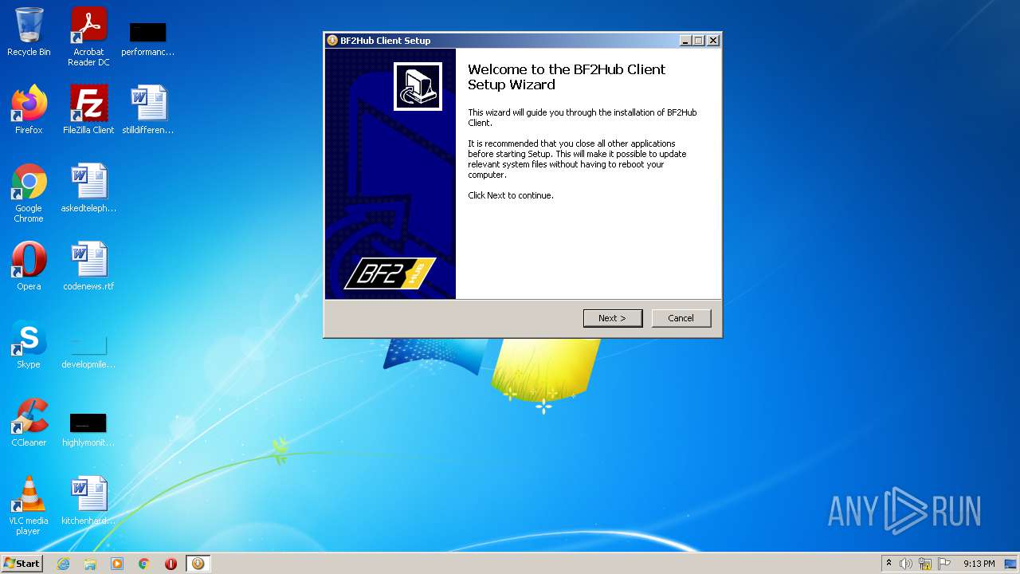Click the installer computer icon image
The width and height of the screenshot is (1020, 574).
[418, 87]
